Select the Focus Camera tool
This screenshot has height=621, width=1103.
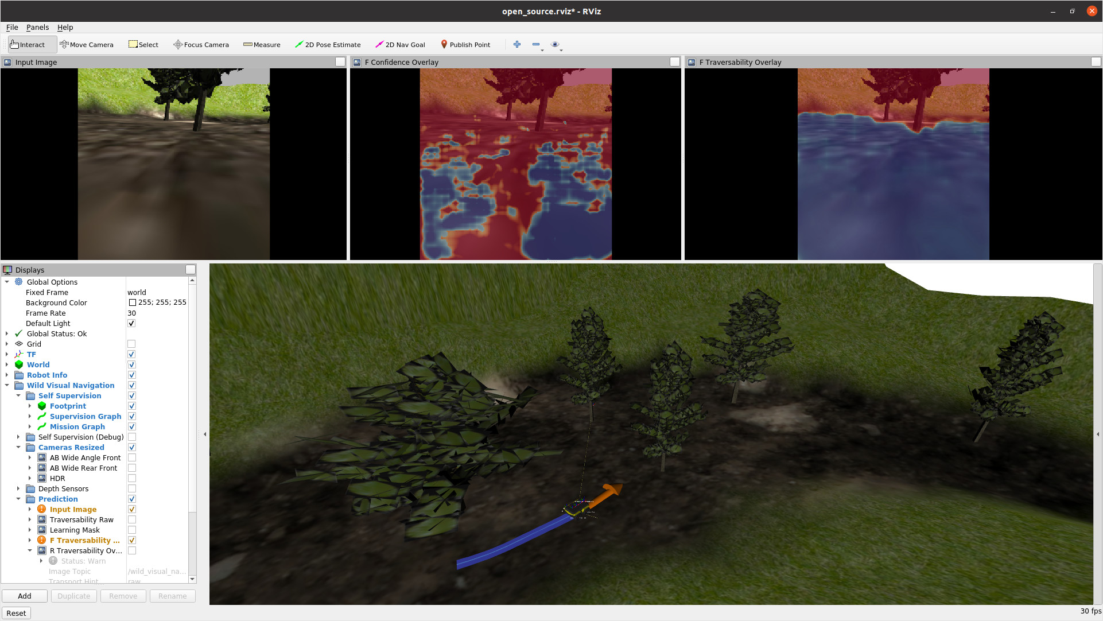(x=201, y=45)
